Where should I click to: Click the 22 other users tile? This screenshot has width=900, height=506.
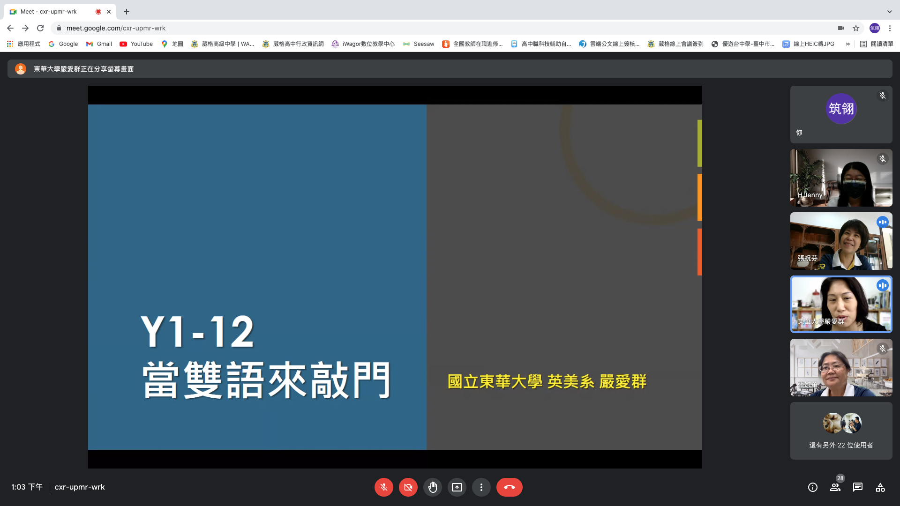(x=841, y=431)
